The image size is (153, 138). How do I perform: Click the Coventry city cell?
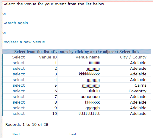(x=138, y=91)
